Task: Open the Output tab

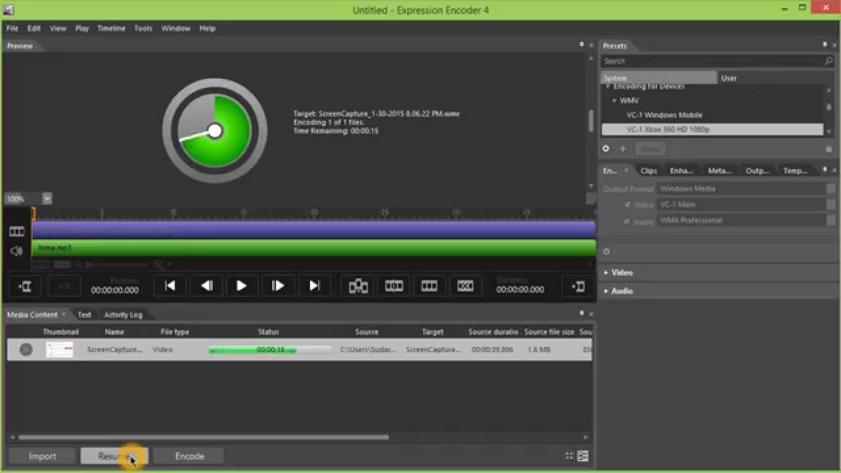Action: tap(757, 171)
